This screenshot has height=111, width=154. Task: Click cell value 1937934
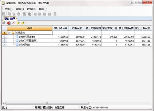click(80, 41)
